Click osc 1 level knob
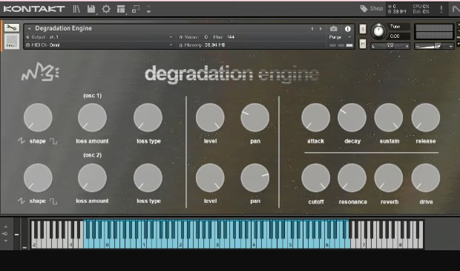 click(x=210, y=117)
